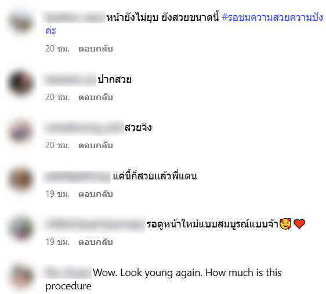The image size is (326, 294).
Task: Reply to 'แค่นี้ก็สวยแล้วพี่แตน' comment
Action: pyautogui.click(x=96, y=194)
